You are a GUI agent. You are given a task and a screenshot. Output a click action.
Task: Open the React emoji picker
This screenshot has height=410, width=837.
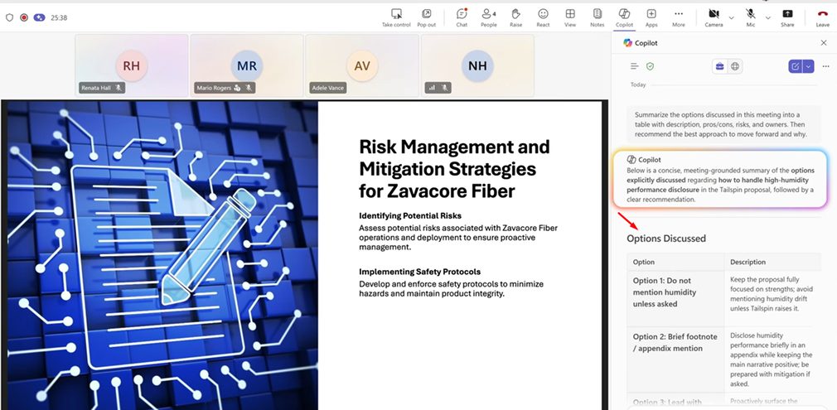543,17
